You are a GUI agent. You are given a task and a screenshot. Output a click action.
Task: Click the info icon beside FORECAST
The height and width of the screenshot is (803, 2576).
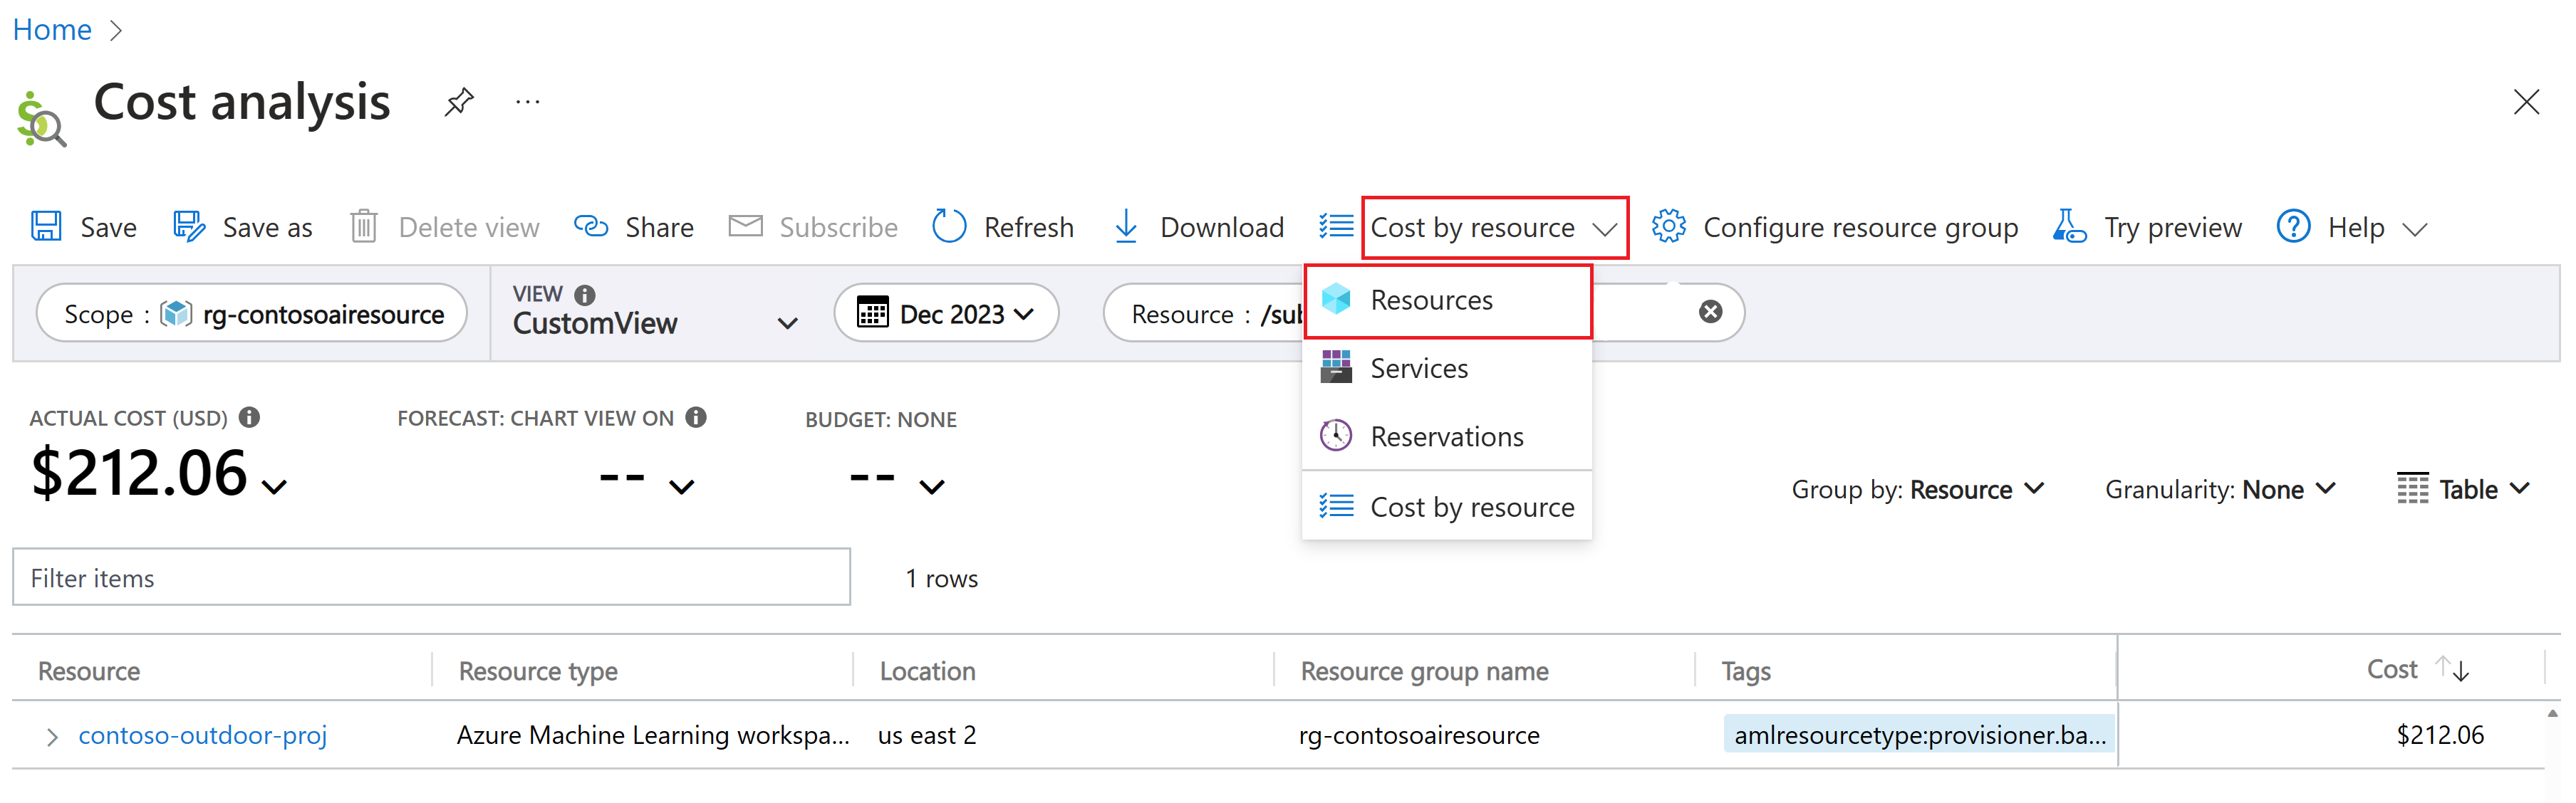coord(696,417)
